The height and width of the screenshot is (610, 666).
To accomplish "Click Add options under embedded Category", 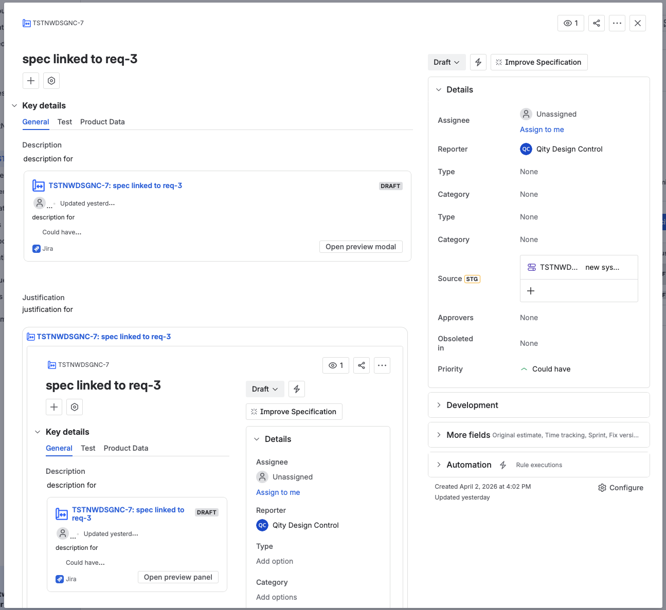I will (277, 597).
